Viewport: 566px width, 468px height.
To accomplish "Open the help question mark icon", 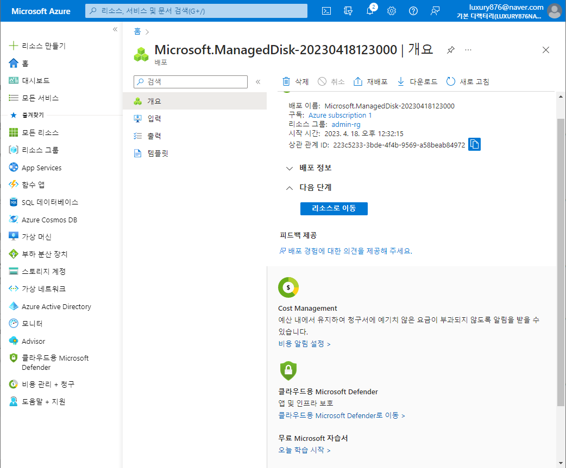I will [x=413, y=11].
